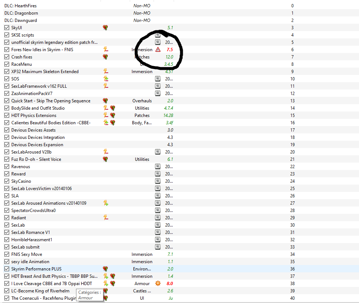Click the endorsed heart icon on SkyUI row

pos(105,28)
